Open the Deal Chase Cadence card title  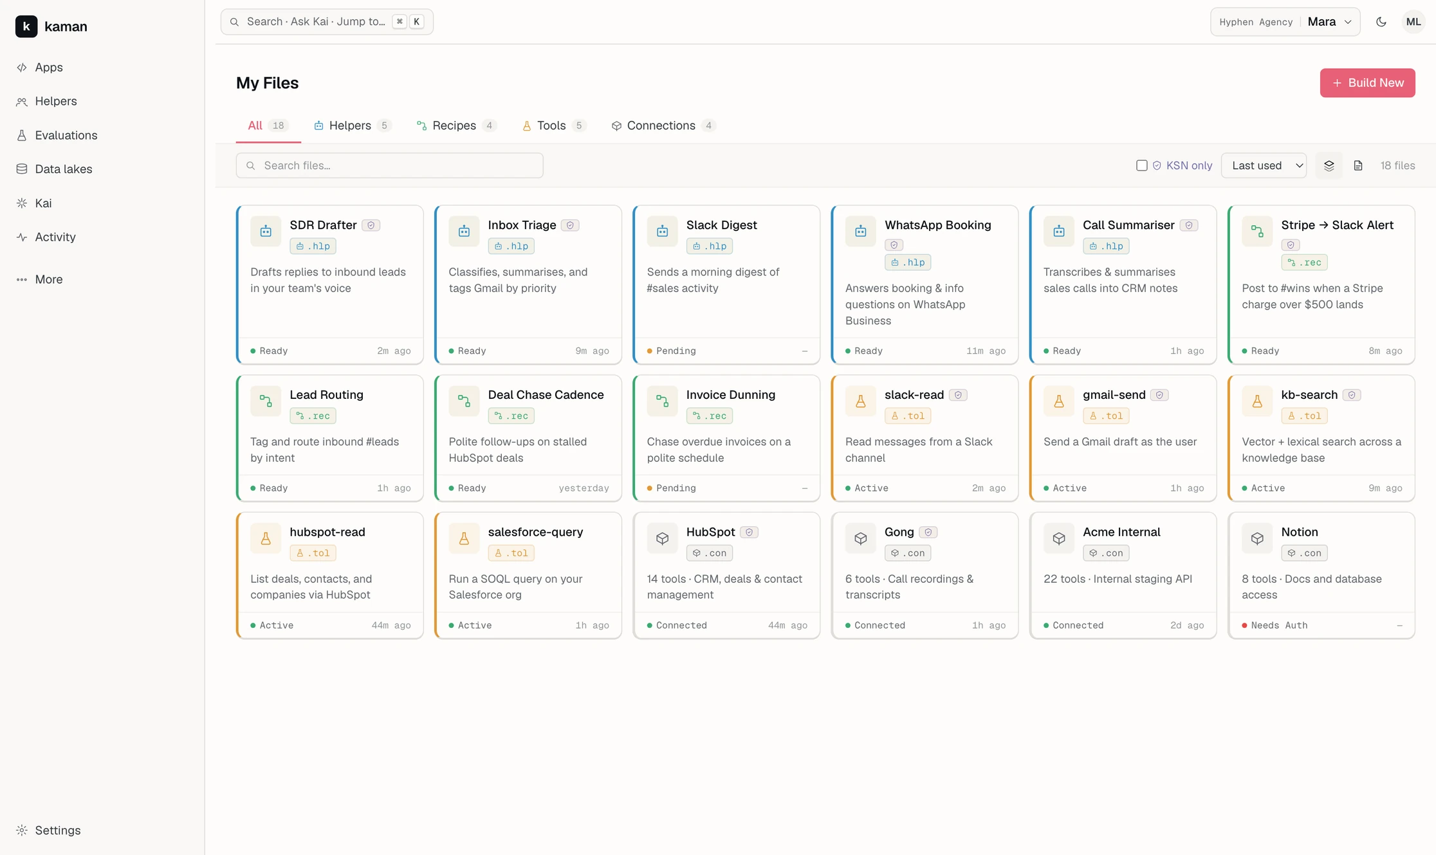coord(546,395)
